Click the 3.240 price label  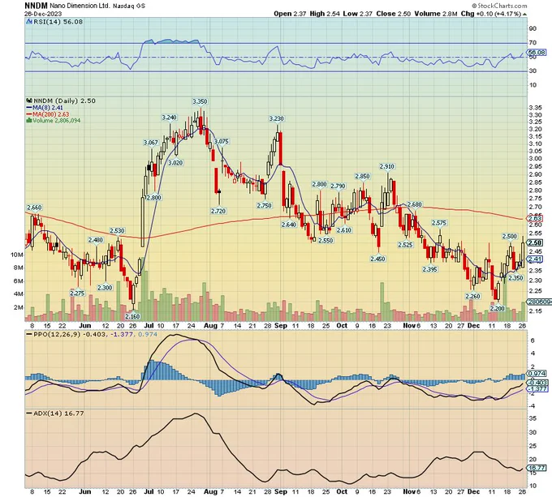coord(170,118)
